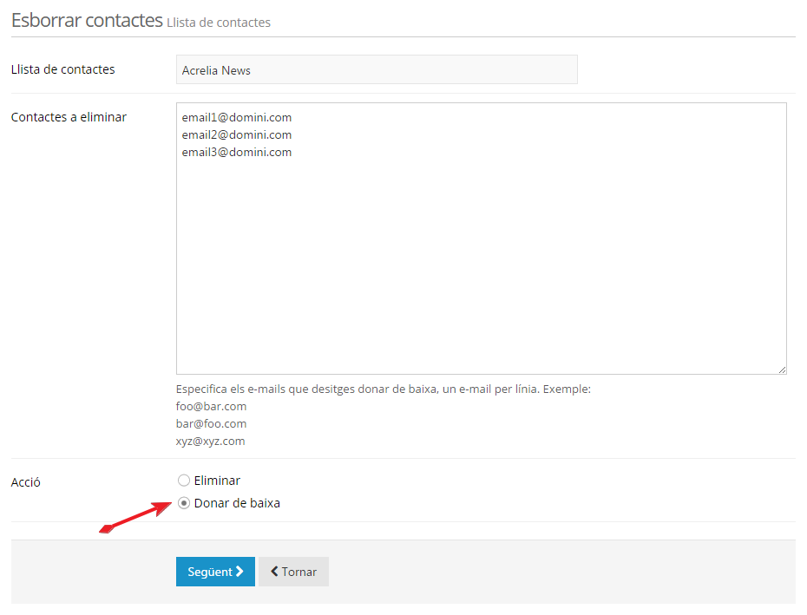Image resolution: width=807 pixels, height=615 pixels.
Task: Click the Llista de contactes heading subtitle
Action: coord(219,23)
